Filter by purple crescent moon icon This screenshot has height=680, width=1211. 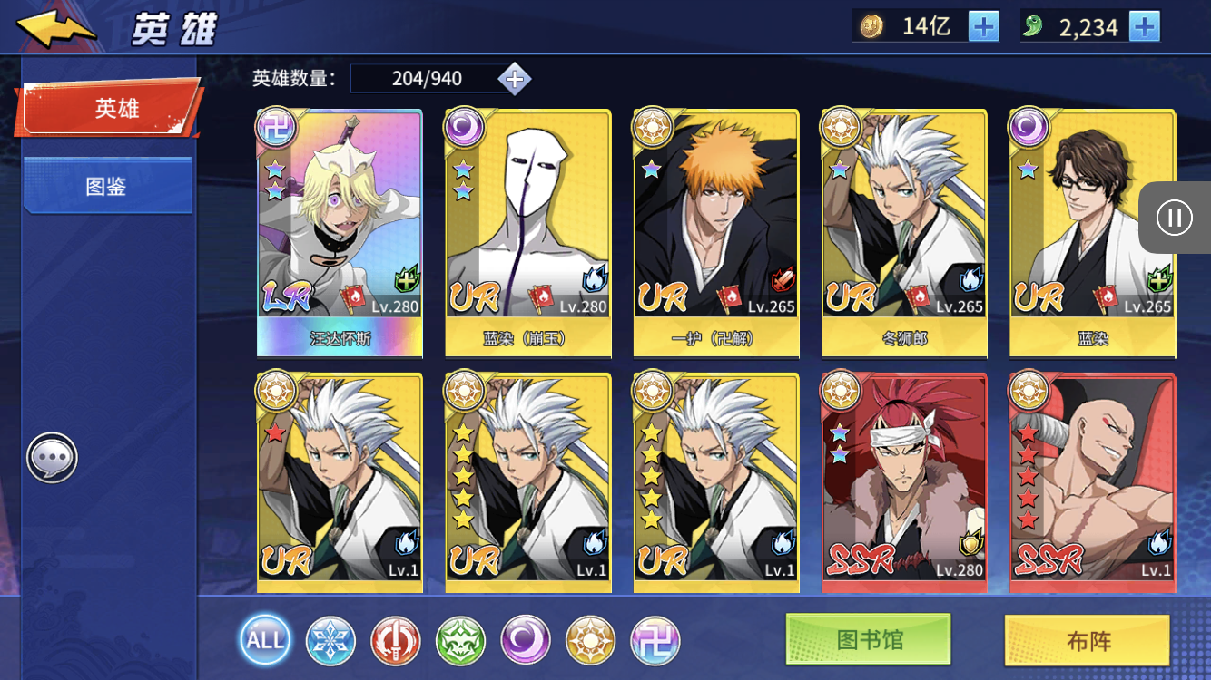526,640
